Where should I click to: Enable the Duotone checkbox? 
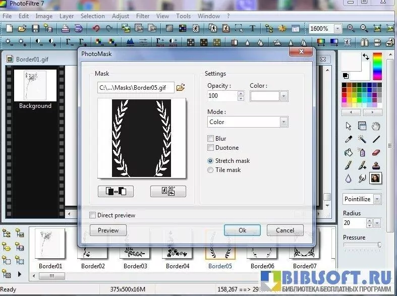click(x=211, y=148)
